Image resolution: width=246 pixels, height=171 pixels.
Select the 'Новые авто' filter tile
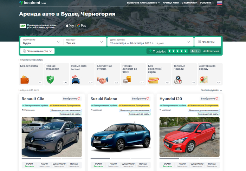82,74
